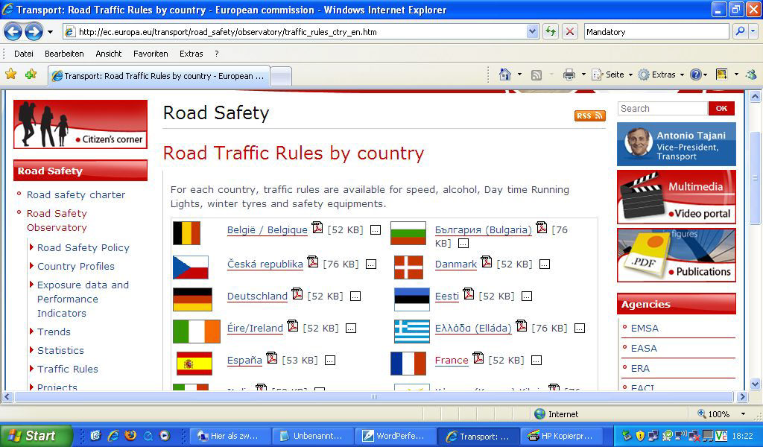The image size is (763, 447).
Task: Open address bar URL dropdown
Action: (x=532, y=32)
